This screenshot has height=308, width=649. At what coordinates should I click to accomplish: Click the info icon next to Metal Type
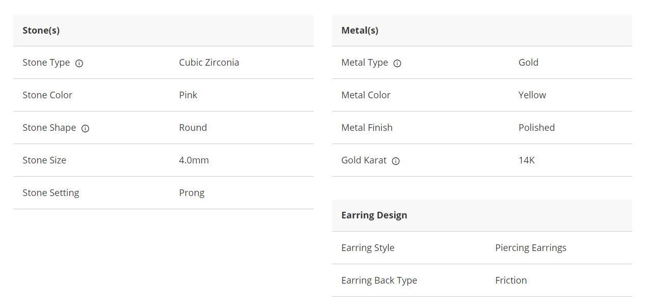(x=397, y=64)
